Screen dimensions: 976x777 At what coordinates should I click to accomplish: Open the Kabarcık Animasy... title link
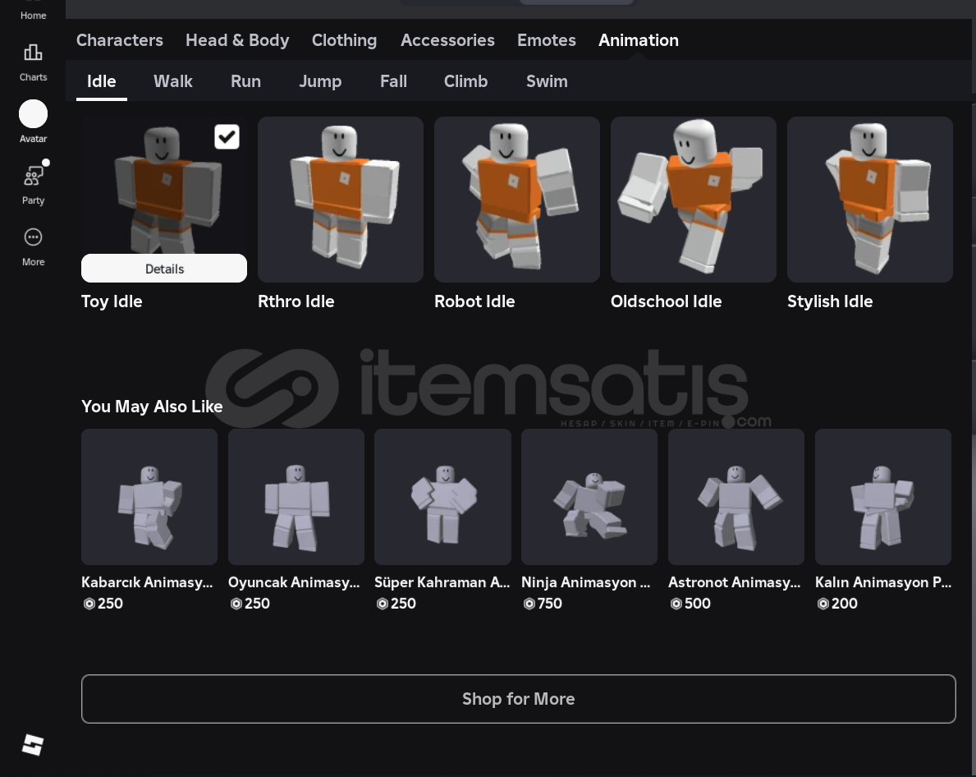click(147, 582)
